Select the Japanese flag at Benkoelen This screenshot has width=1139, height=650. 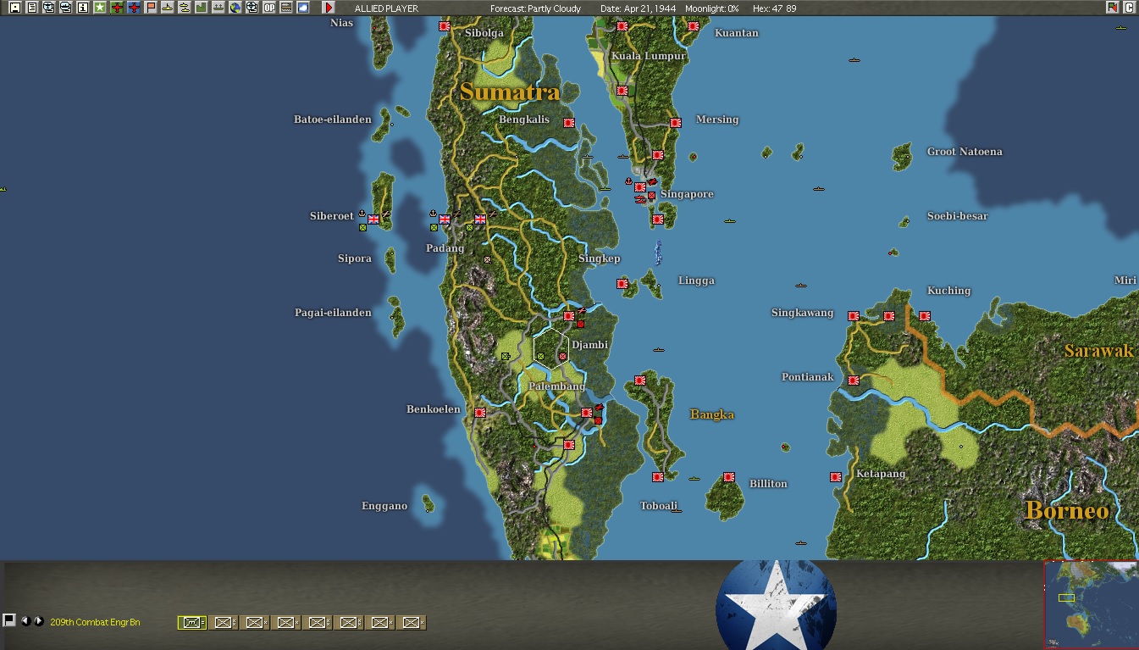point(480,413)
